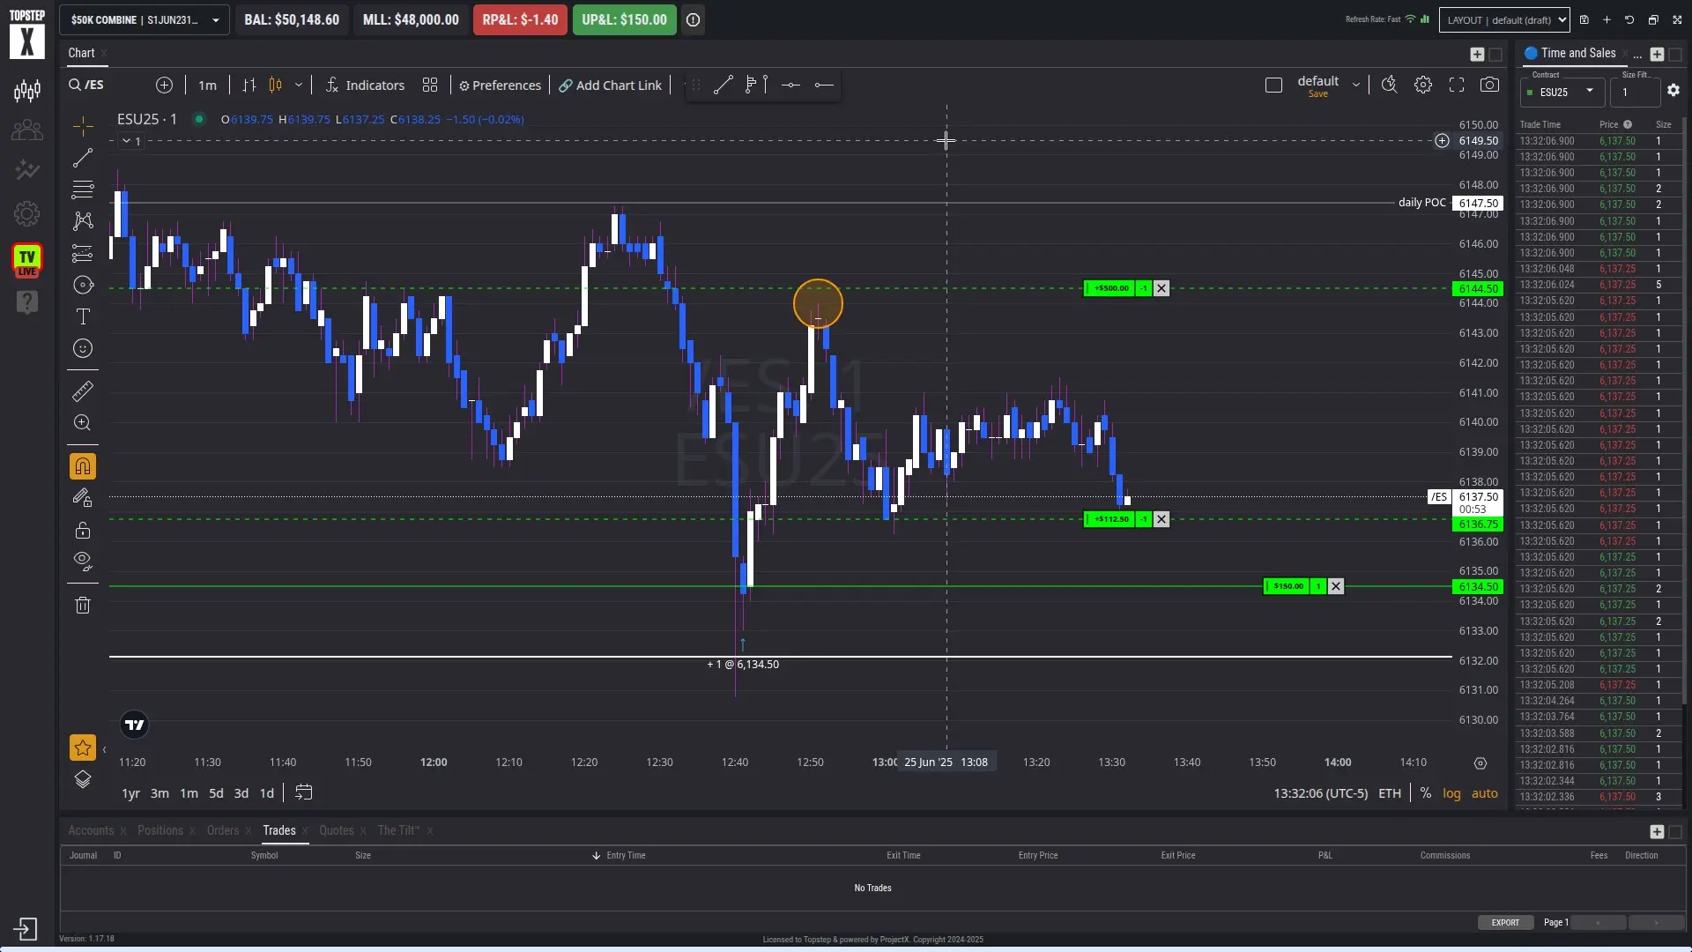1692x952 pixels.
Task: Open the Layout default (draft) dropdown
Action: coord(1505,19)
